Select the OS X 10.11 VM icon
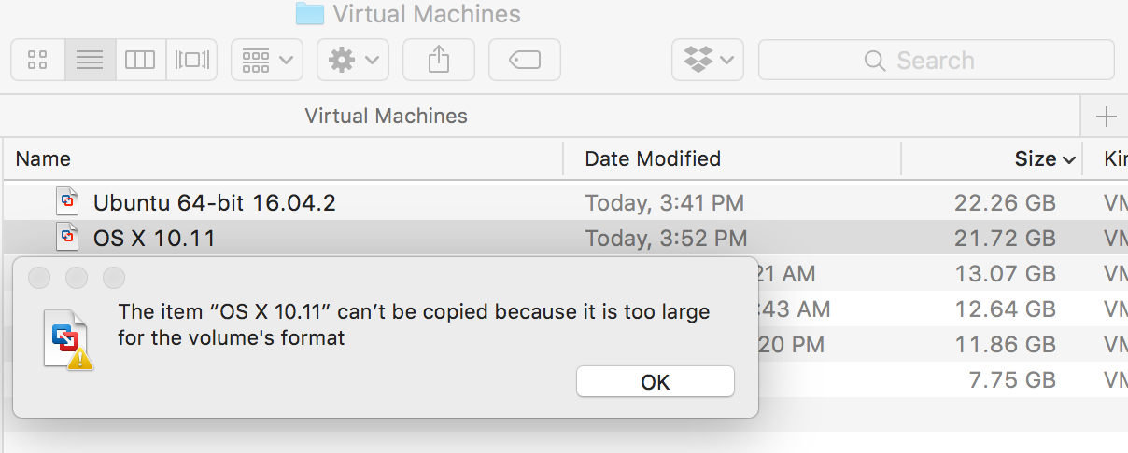Viewport: 1128px width, 453px height. 67,238
